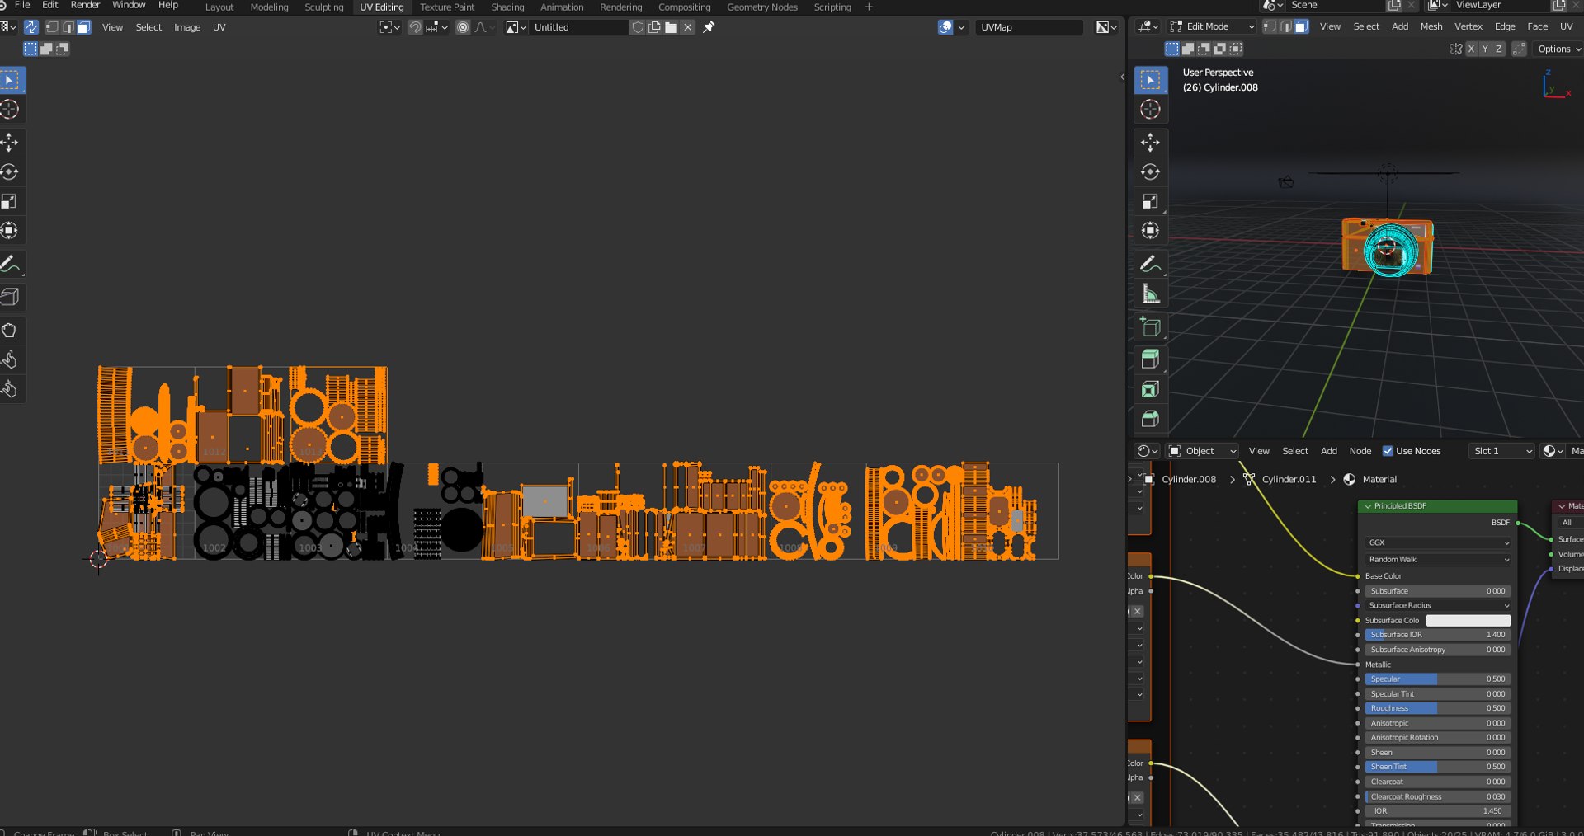Toggle Use Nodes checkbox

pos(1388,451)
